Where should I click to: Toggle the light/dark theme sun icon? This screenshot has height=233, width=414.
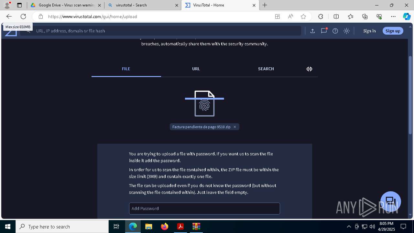[x=346, y=31]
